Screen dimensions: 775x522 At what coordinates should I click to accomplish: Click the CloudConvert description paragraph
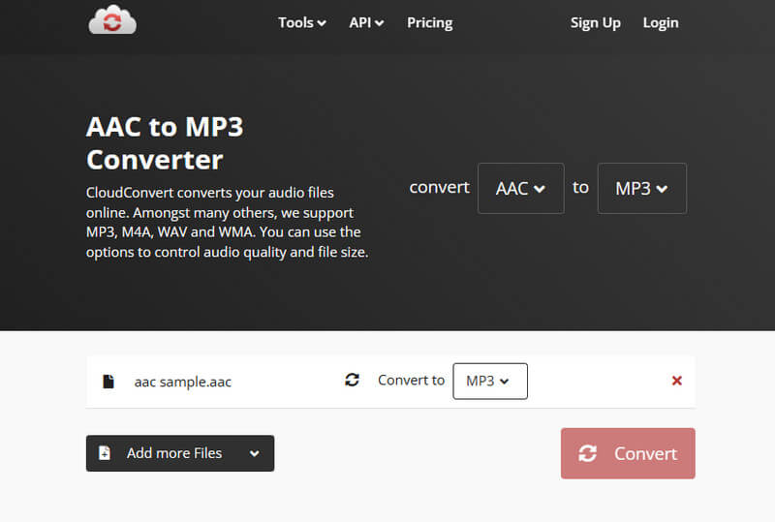[227, 222]
